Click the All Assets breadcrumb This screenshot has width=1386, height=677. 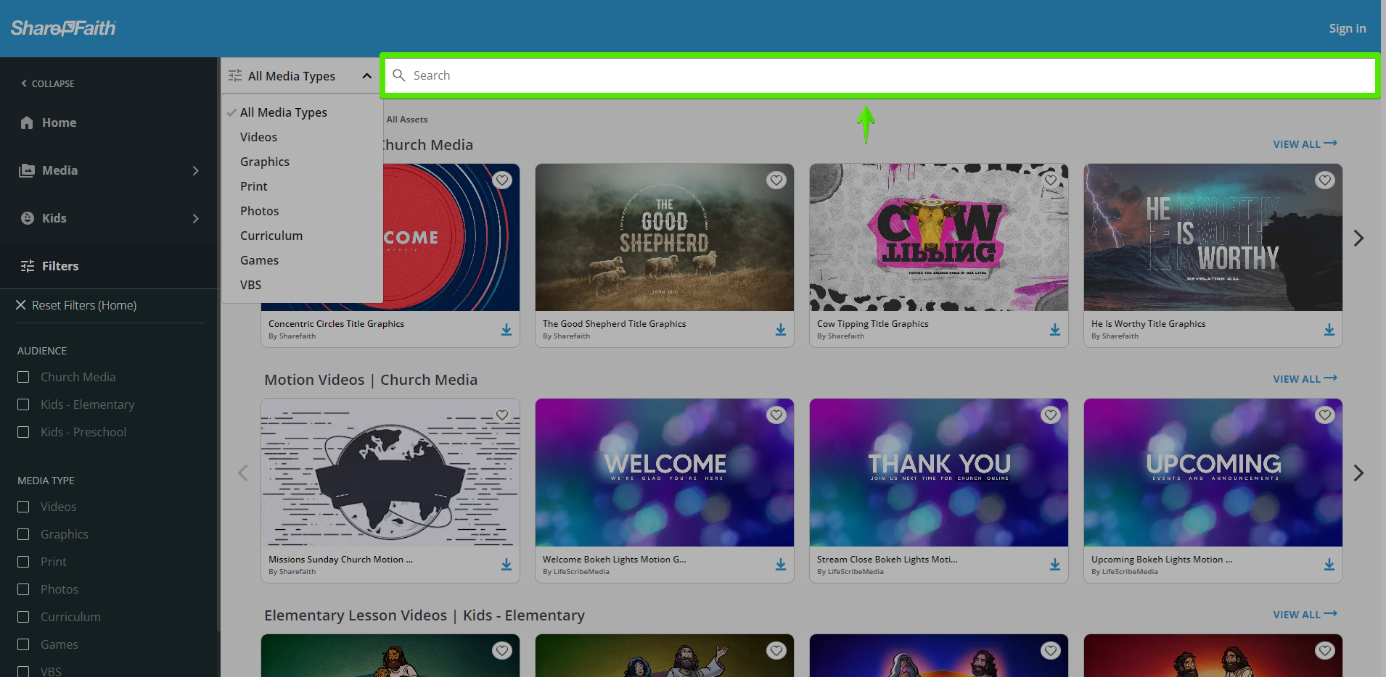click(407, 120)
